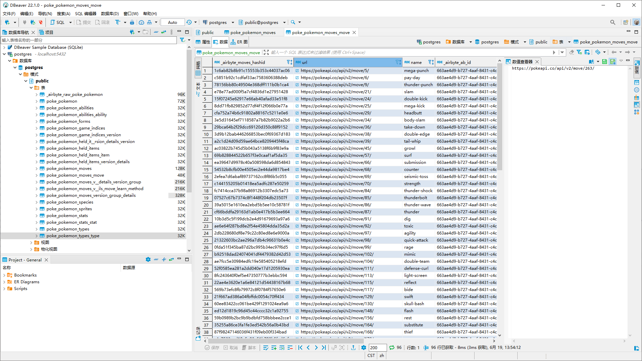Switch to the ER 图 tab

[239, 42]
